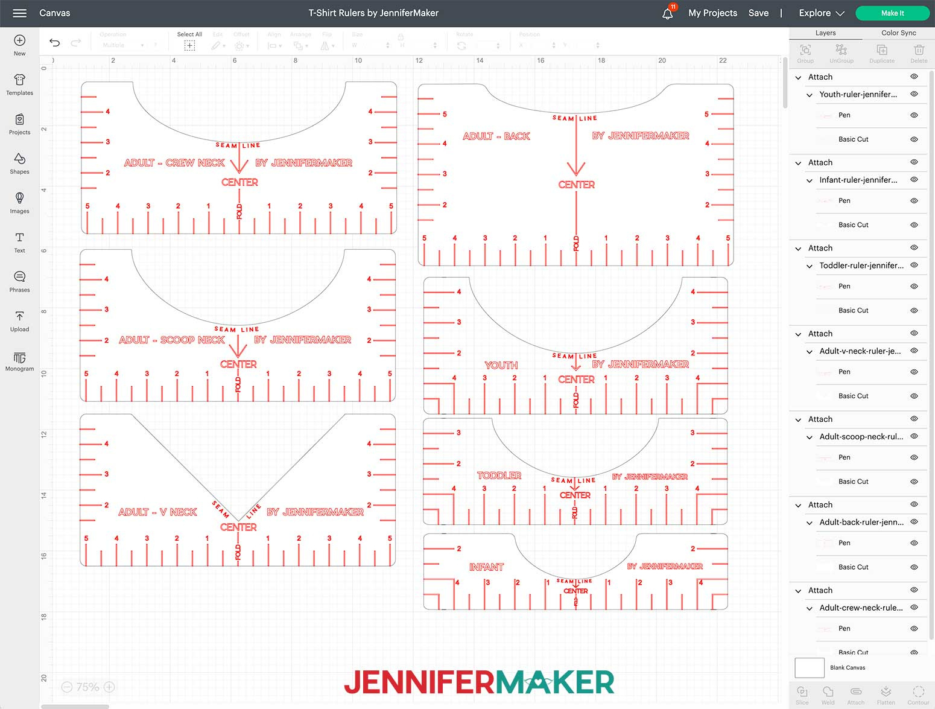The width and height of the screenshot is (935, 709).
Task: Select the Text tool
Action: pyautogui.click(x=19, y=241)
